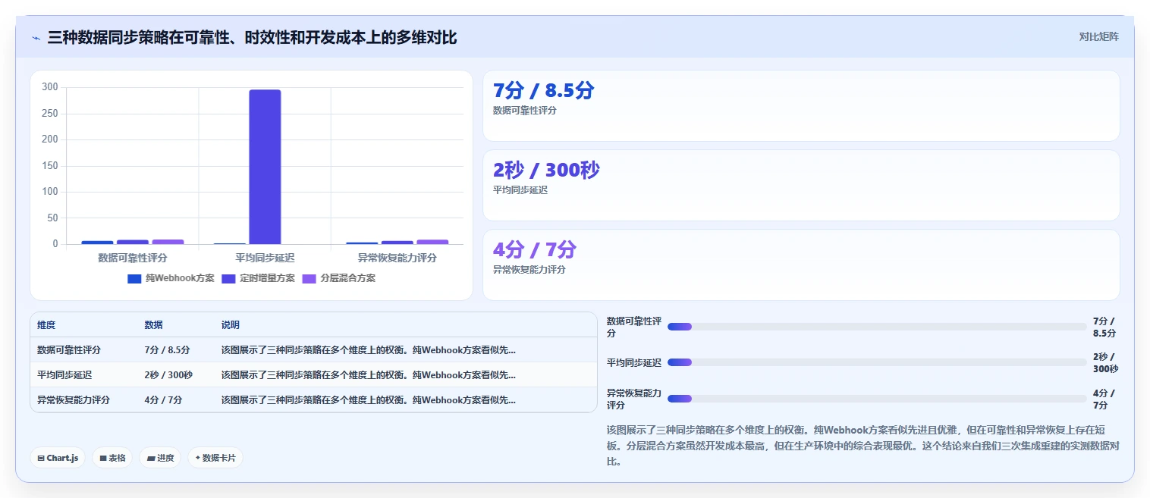Click the 表格 chip
Screen dimensions: 1150x498
pos(112,458)
